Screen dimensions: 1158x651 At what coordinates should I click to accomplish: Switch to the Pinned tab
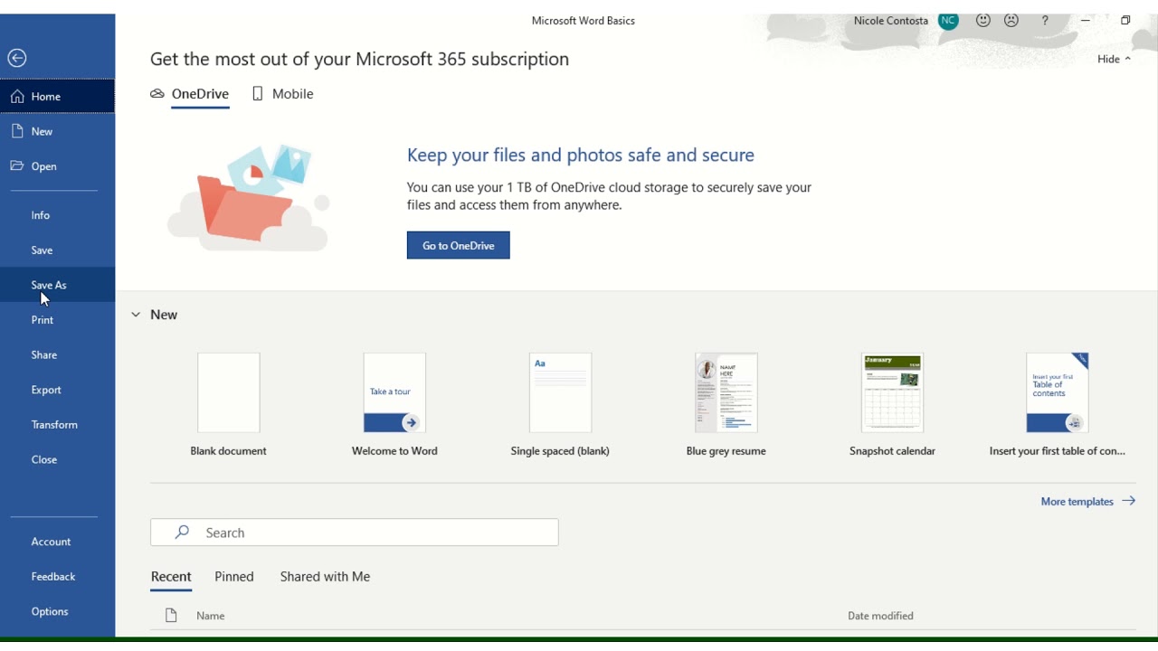tap(234, 577)
